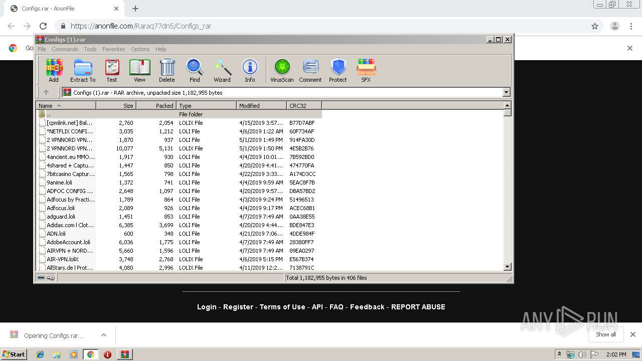Open Windows Media Player taskbar icon
Viewport: 642px width, 361px height.
click(x=74, y=354)
